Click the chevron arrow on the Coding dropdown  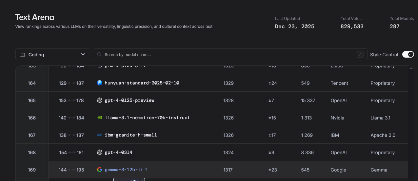(83, 55)
